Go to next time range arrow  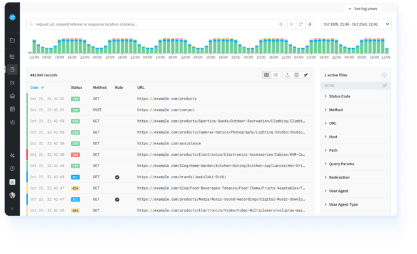click(x=309, y=24)
